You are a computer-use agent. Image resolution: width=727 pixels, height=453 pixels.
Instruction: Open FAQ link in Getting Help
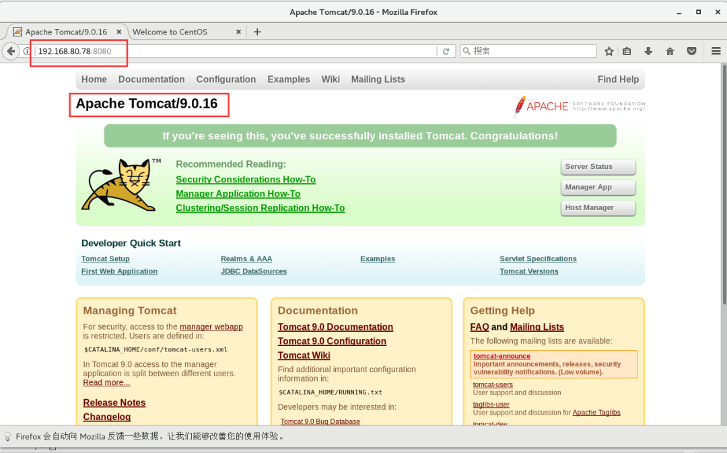[x=479, y=327]
